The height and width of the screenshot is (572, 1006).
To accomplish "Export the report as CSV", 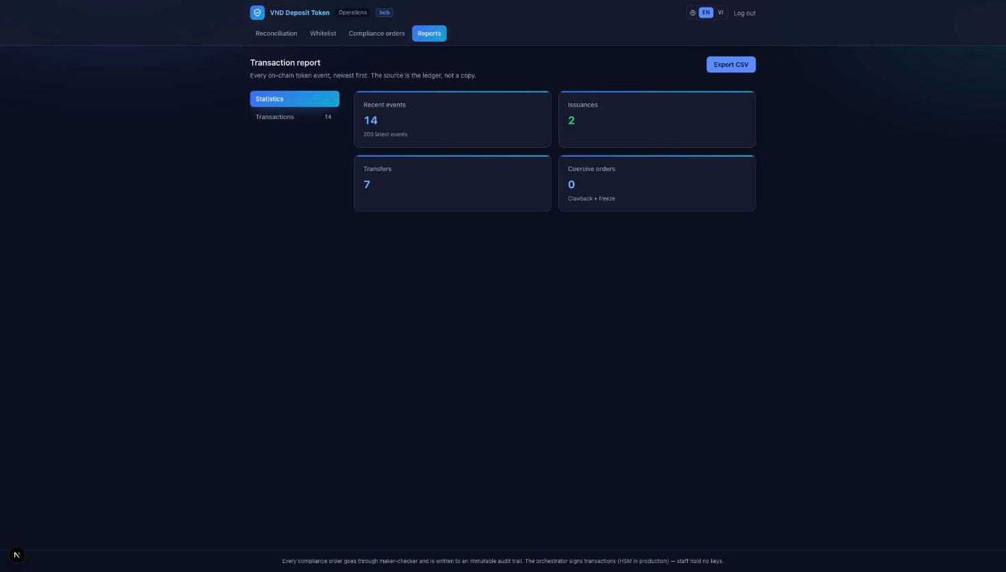I will pos(731,64).
